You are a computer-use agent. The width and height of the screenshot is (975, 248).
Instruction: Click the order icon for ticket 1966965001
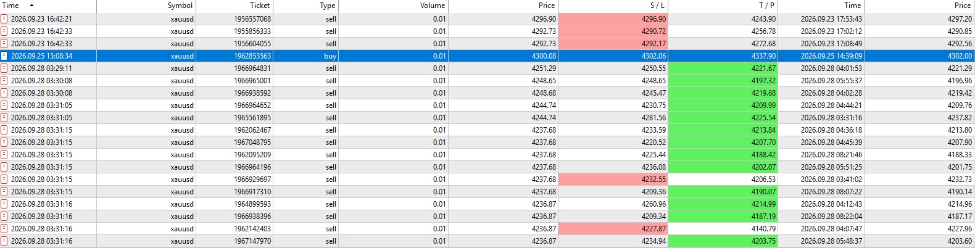[4, 81]
